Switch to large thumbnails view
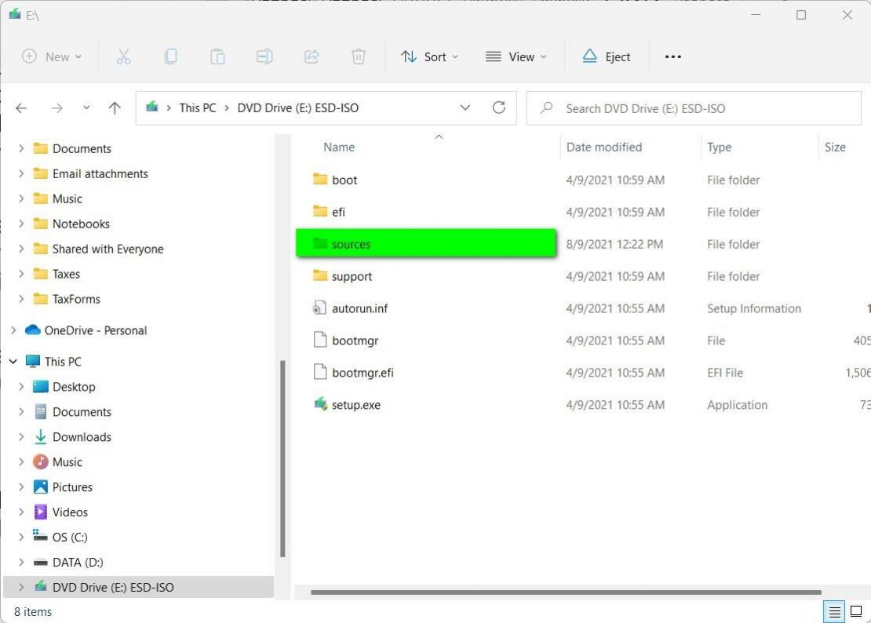The image size is (871, 623). pyautogui.click(x=856, y=611)
